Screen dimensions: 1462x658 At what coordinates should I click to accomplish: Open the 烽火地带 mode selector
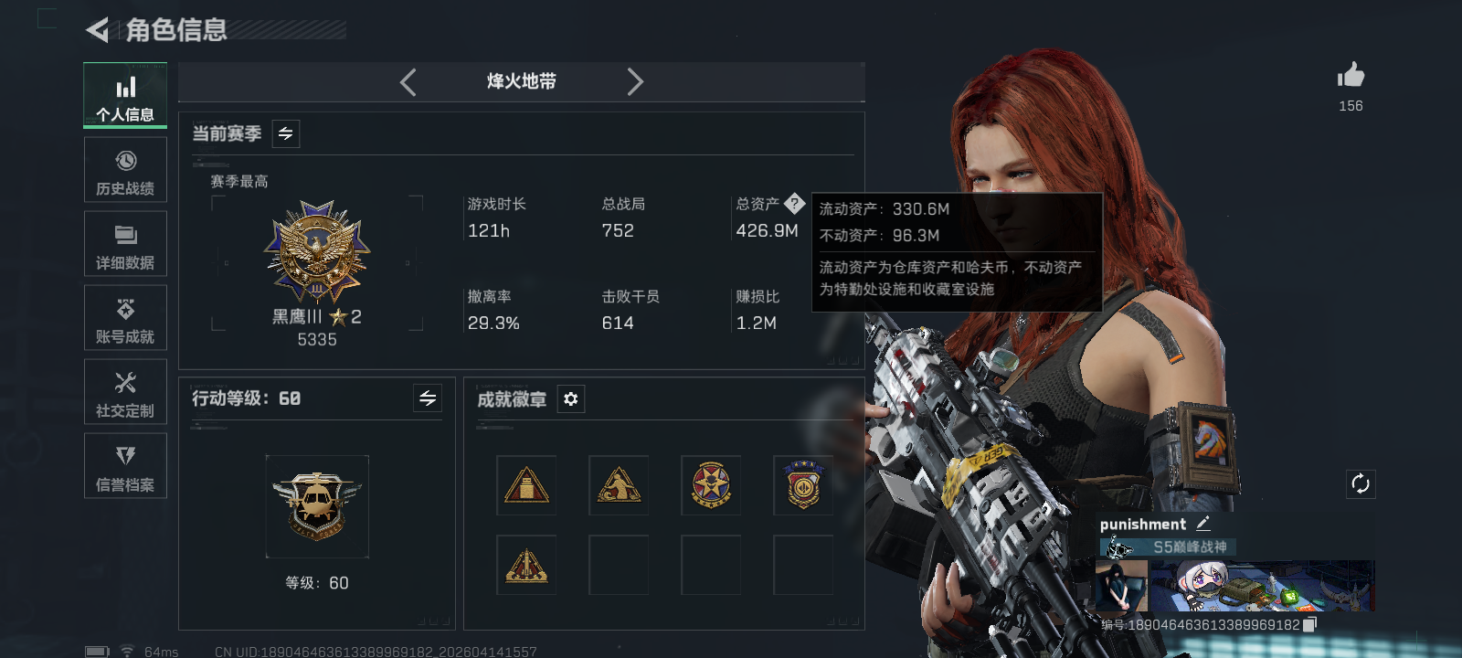coord(522,81)
